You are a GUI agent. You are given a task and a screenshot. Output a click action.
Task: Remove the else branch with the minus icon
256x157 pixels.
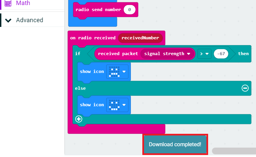[245, 88]
